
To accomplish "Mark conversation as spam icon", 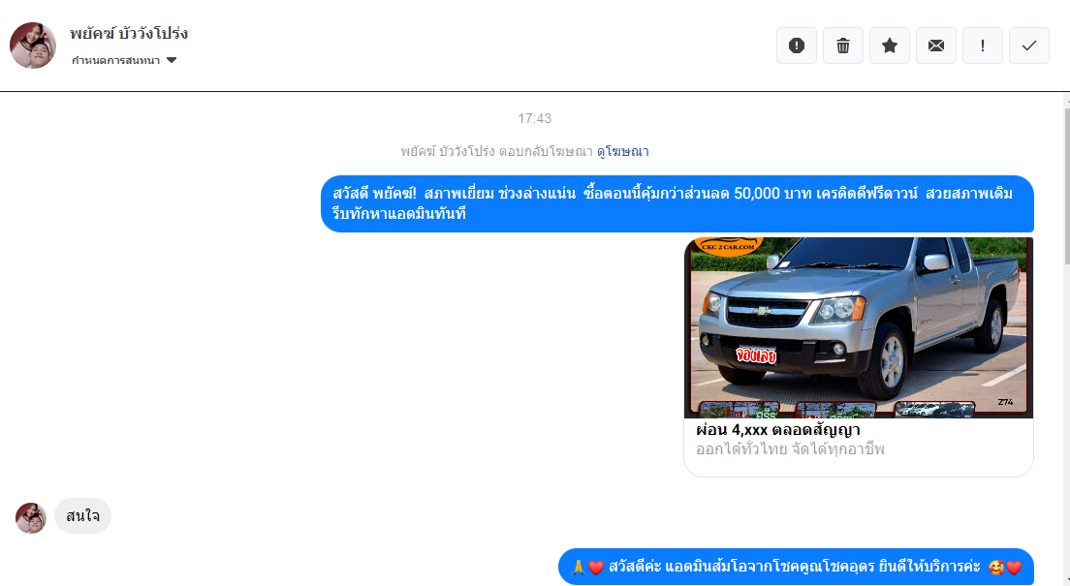I will pos(797,46).
